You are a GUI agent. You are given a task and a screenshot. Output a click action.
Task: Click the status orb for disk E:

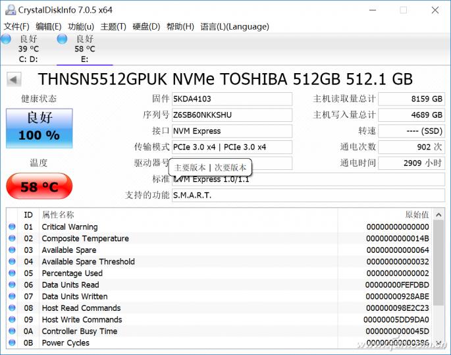coord(62,39)
